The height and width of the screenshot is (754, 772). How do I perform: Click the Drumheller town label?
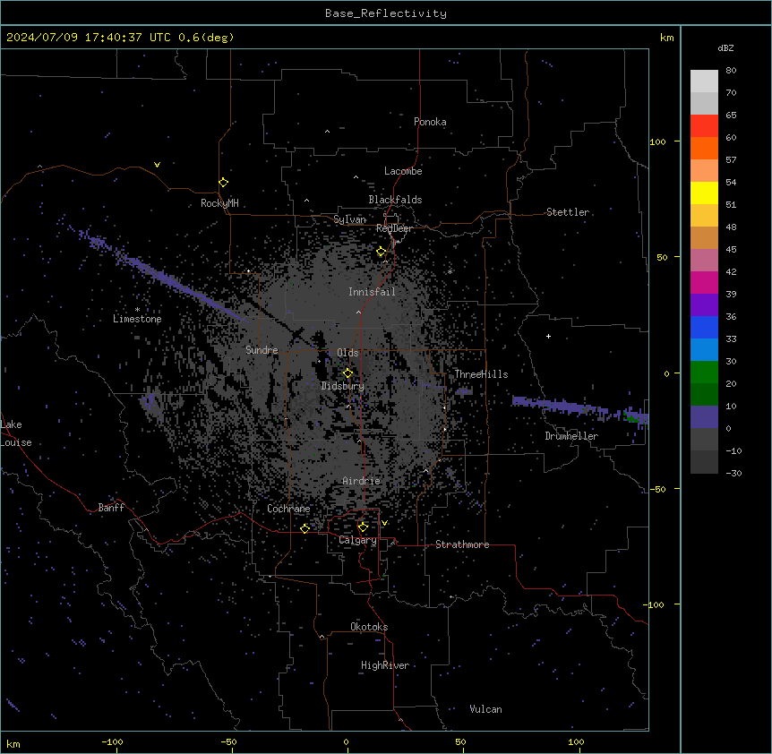(571, 436)
